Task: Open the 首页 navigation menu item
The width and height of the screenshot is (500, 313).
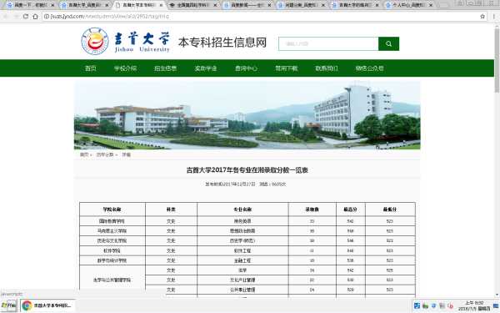Action: 91,68
